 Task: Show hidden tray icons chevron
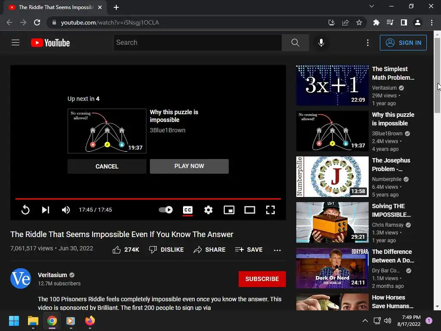[365, 321]
